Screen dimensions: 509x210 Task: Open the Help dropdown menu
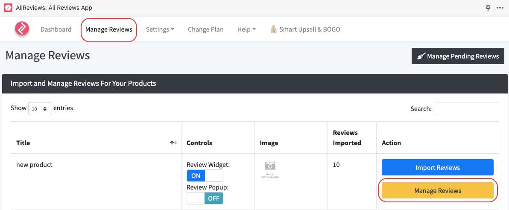tap(246, 29)
